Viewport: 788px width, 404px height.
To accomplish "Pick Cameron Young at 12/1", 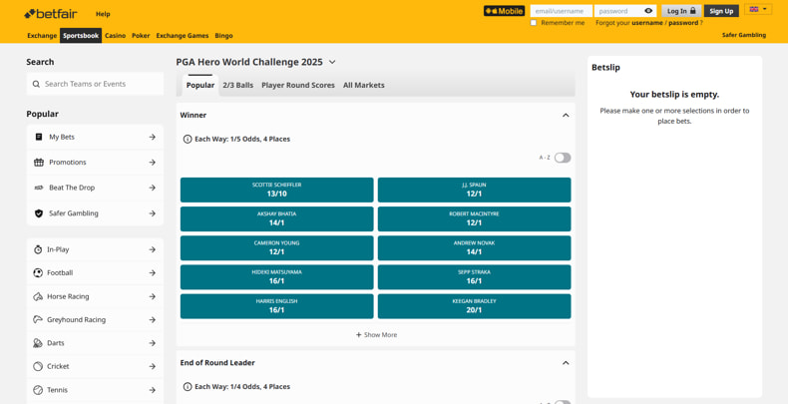I will tap(277, 248).
